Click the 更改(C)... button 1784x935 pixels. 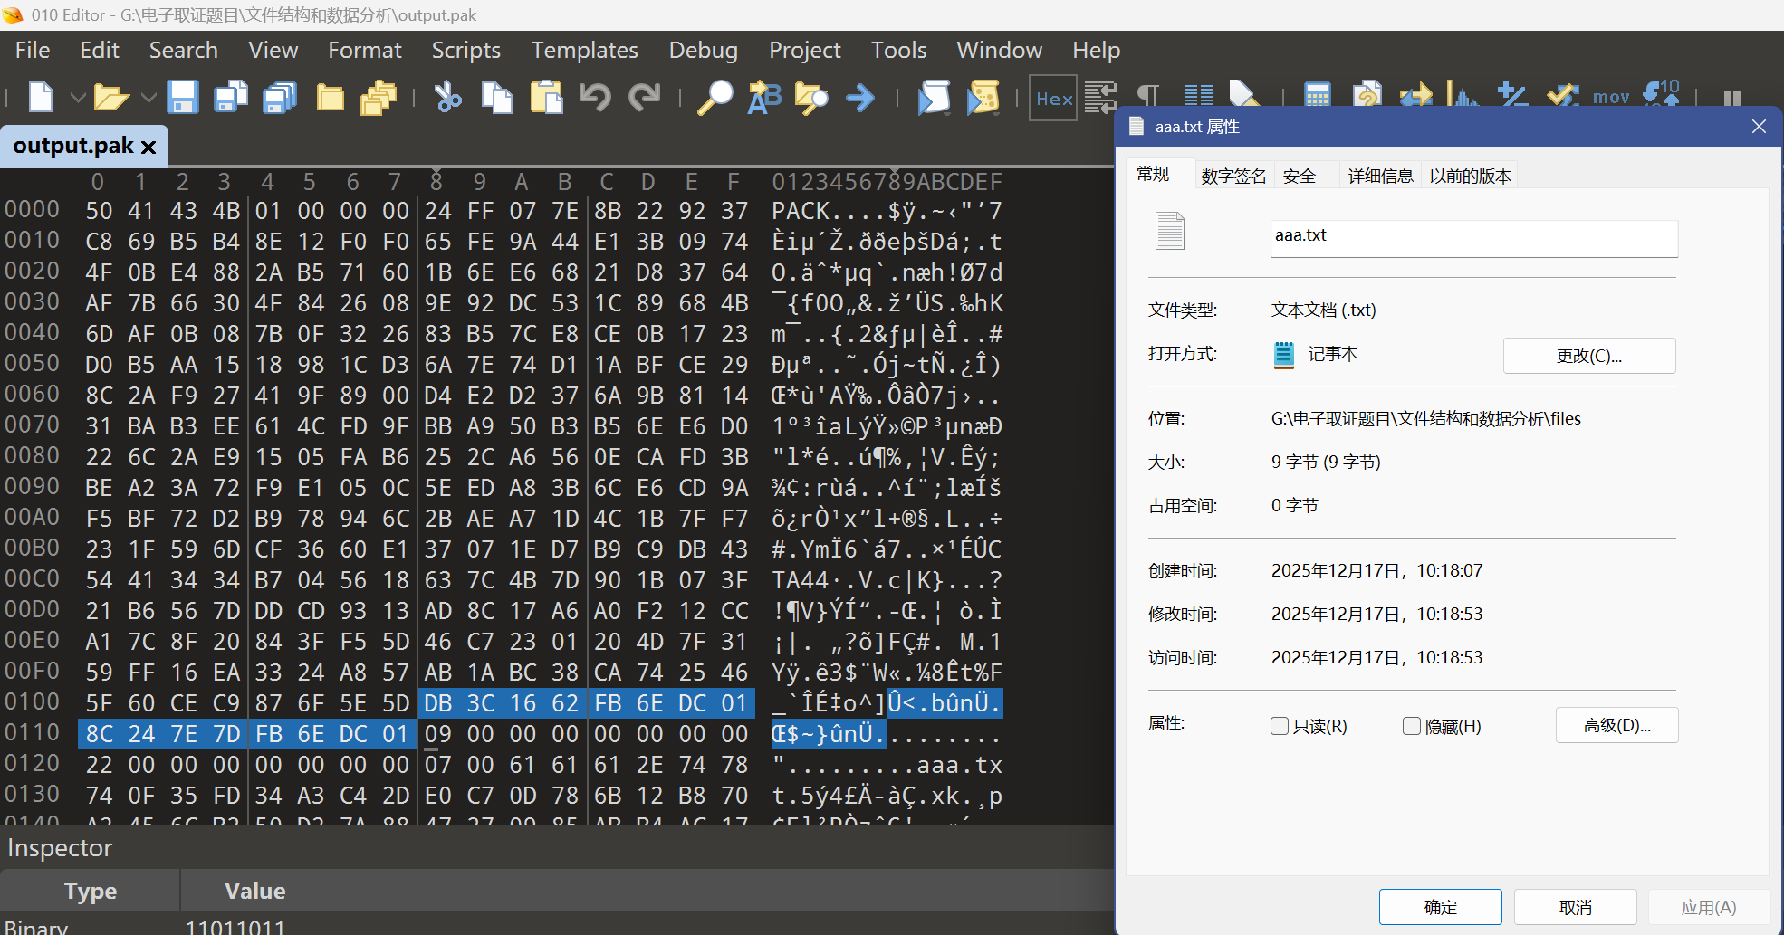pyautogui.click(x=1588, y=356)
